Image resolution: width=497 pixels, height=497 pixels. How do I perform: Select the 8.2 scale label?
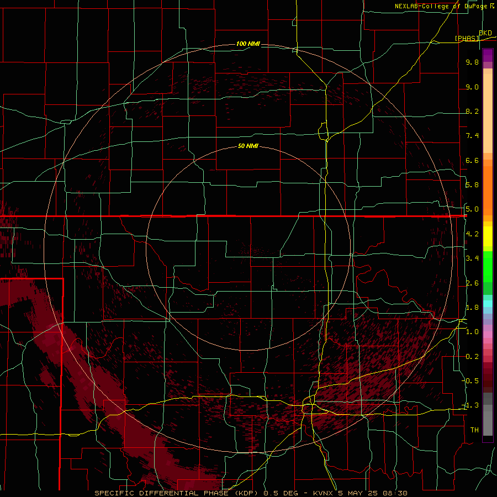point(472,111)
